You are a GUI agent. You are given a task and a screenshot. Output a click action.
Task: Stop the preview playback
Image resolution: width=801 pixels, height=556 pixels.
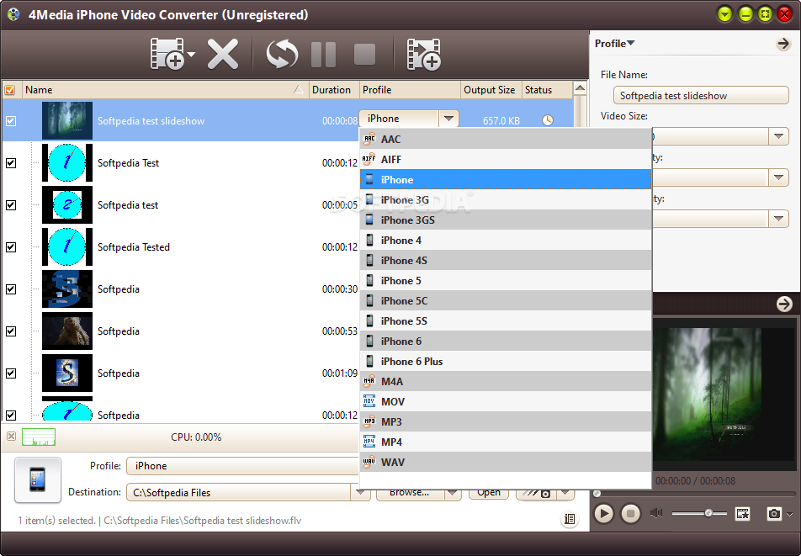pos(630,514)
